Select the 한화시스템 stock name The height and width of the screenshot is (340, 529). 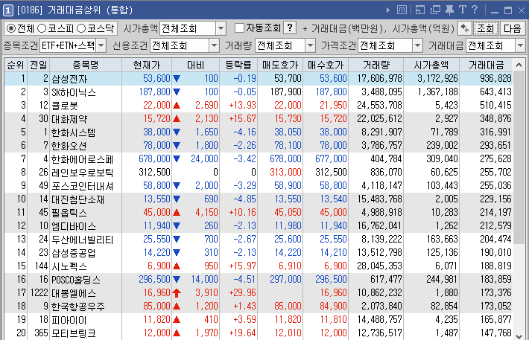(74, 132)
